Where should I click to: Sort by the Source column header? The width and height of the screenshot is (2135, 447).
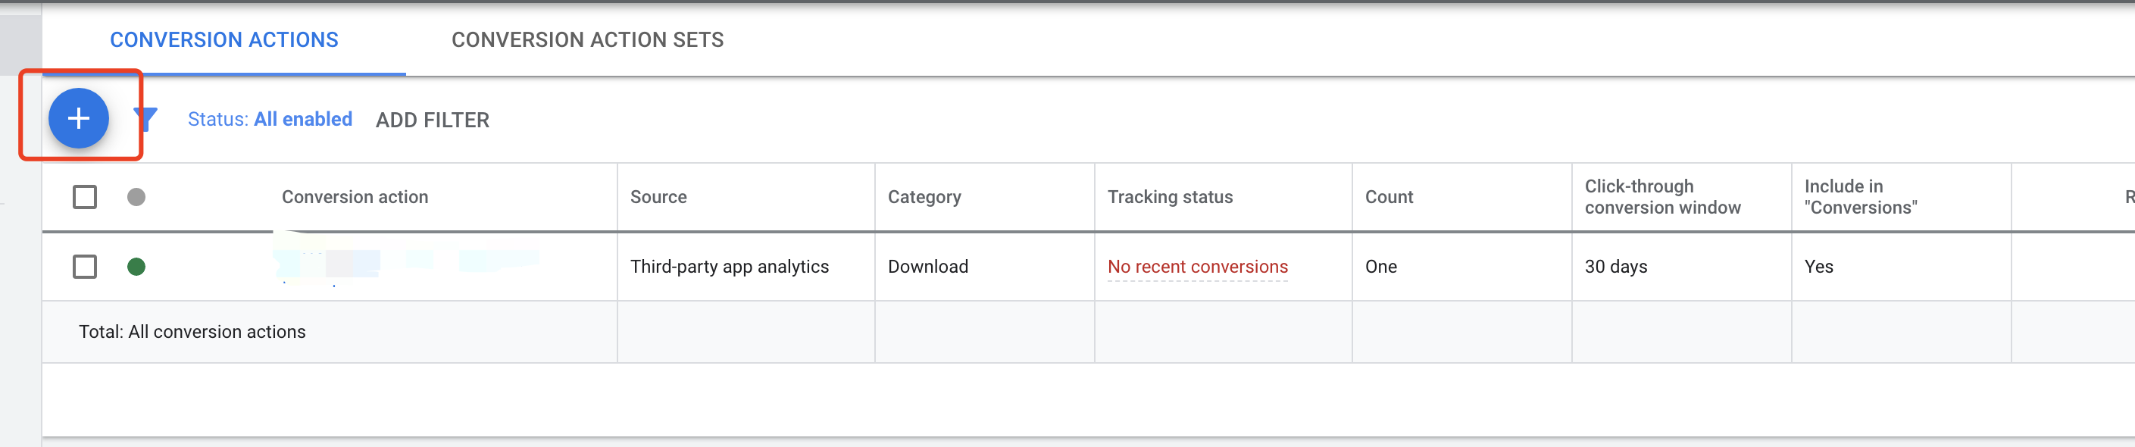659,198
